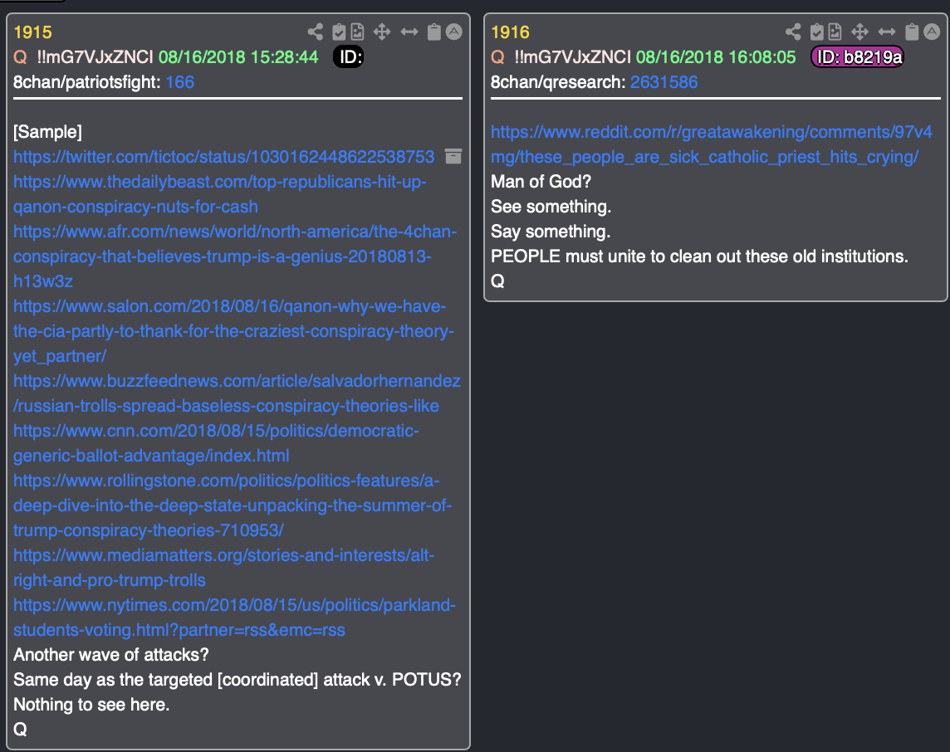Screen dimensions: 950x752
Task: Click clipboard-check icon on post 1916
Action: [816, 32]
